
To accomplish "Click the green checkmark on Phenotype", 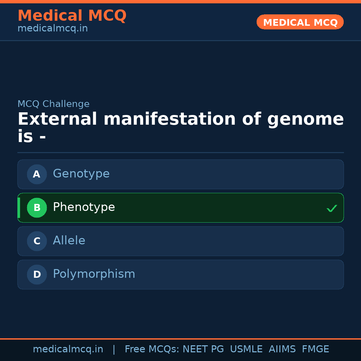I will tap(332, 209).
